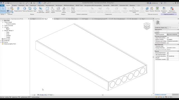Expand the Families (Семейства) node
The height and width of the screenshot is (100, 179).
(x=1, y=41)
